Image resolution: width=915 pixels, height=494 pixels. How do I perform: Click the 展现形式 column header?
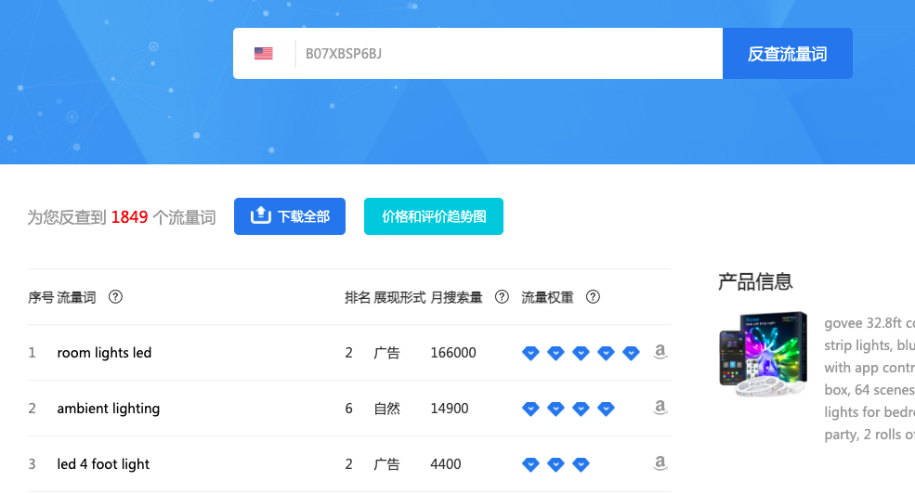399,297
